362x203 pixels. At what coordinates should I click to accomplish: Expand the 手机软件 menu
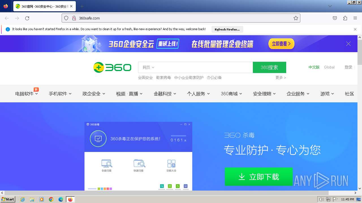(60, 94)
